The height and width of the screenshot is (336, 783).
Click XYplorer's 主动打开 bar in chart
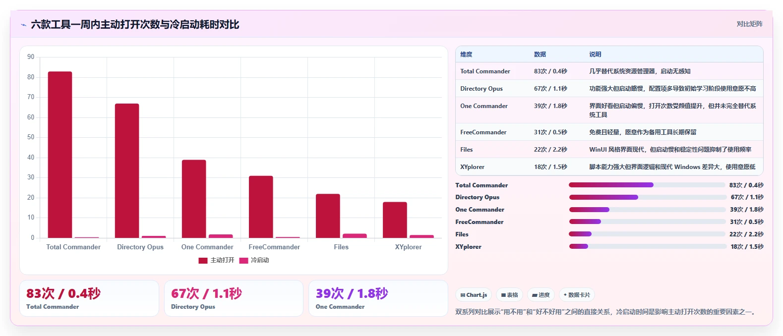[x=395, y=220]
